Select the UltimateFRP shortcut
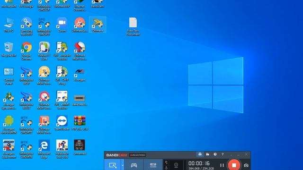Screen dimensions: 303x170 pos(62,4)
